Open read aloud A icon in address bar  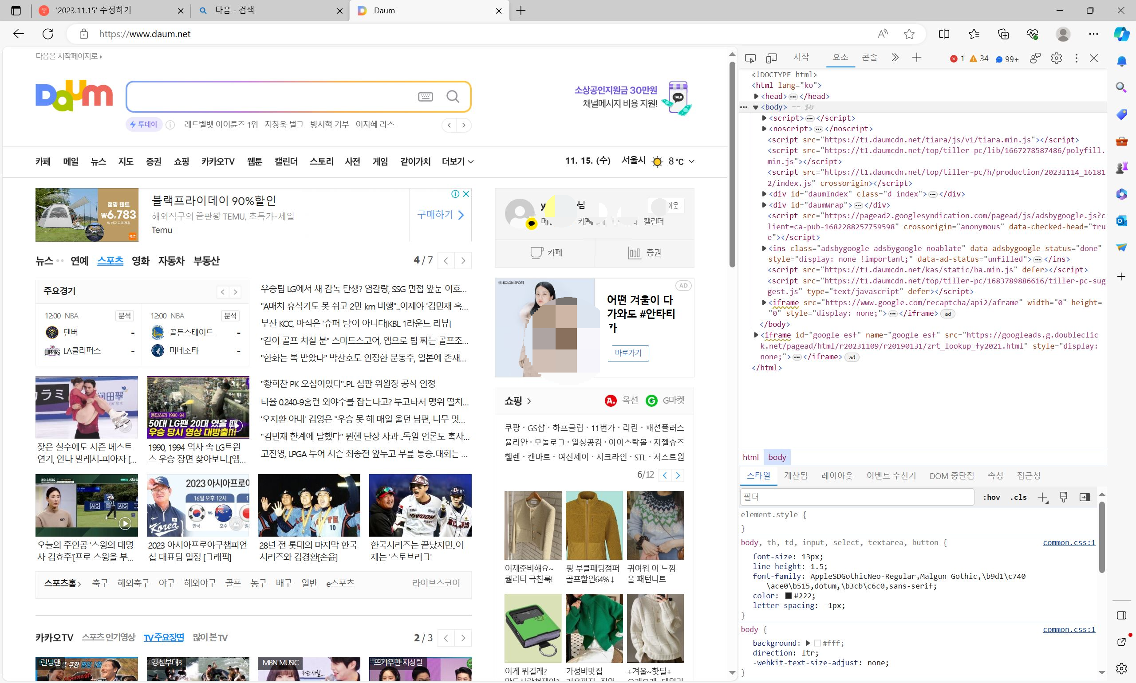click(882, 34)
